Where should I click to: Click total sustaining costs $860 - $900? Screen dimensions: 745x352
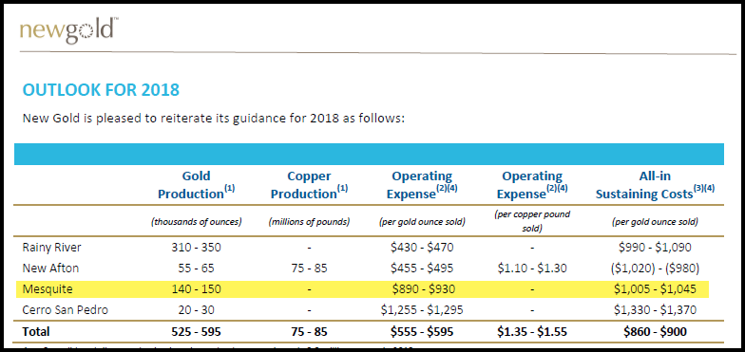[x=655, y=332]
